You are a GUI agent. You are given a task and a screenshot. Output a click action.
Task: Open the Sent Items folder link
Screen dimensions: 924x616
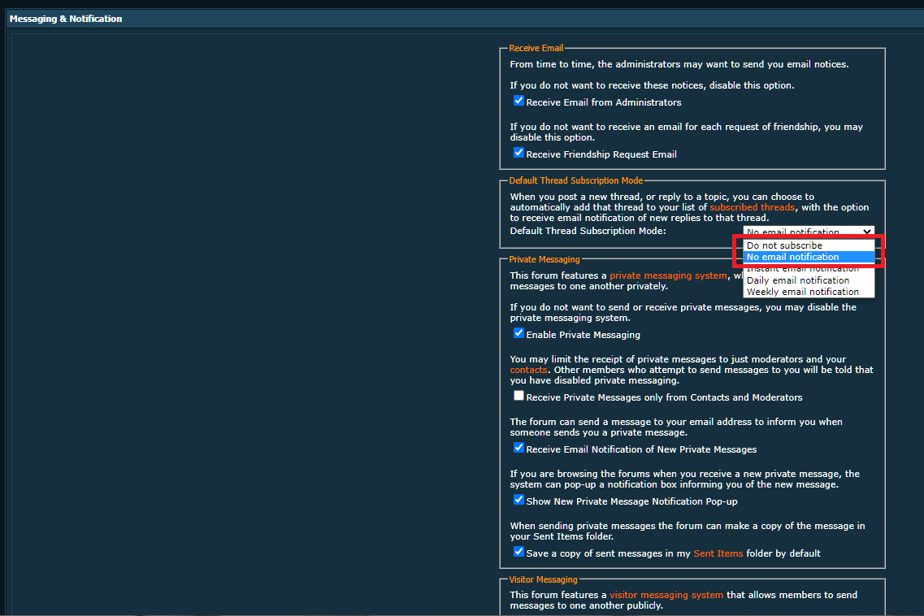tap(718, 553)
